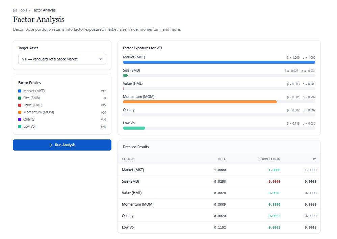Viewport: 337px width, 239px height.
Task: Click the blue Market (MKT) color swatch
Action: click(20, 91)
